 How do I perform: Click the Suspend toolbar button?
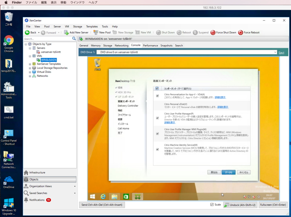tap(201, 32)
